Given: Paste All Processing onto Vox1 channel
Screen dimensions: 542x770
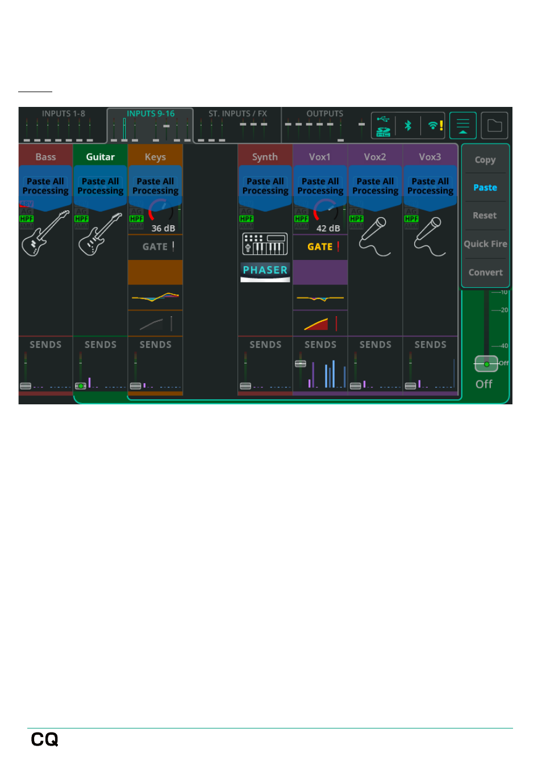Looking at the screenshot, I should click(320, 187).
